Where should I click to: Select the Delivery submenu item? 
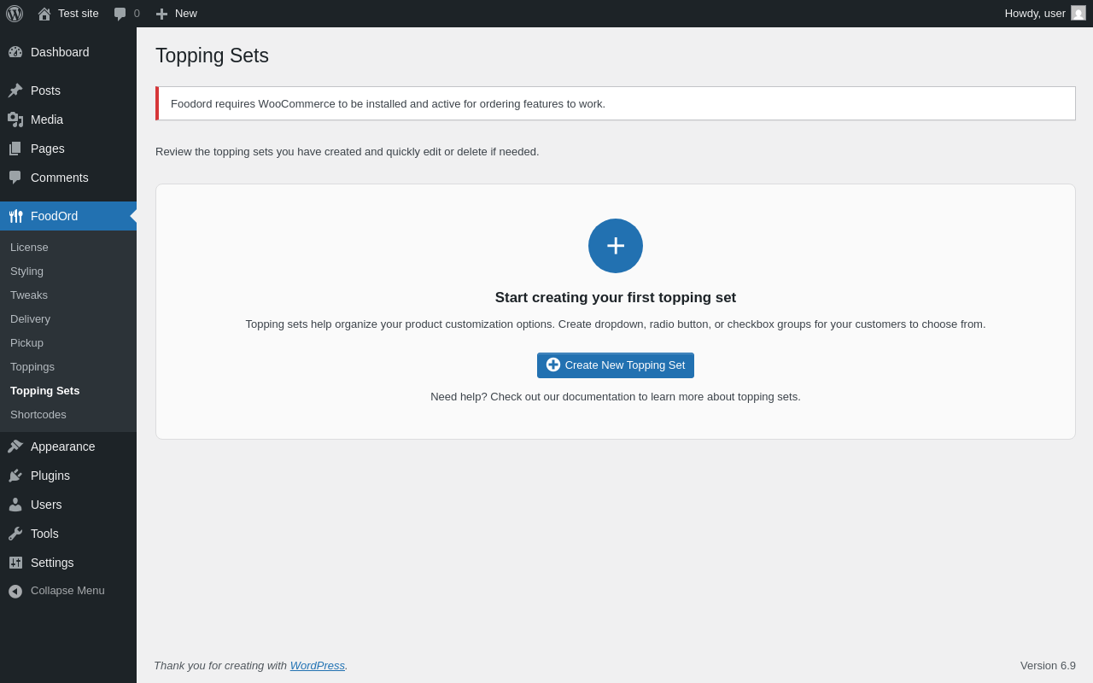click(x=30, y=319)
